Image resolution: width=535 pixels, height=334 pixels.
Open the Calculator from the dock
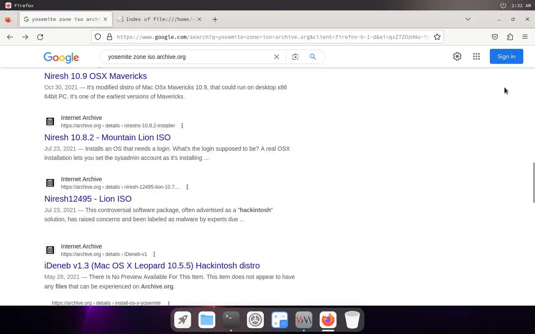[x=280, y=320]
